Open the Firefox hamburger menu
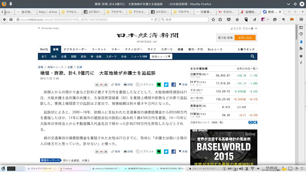Viewport: 306px width, 172px height. tap(301, 20)
